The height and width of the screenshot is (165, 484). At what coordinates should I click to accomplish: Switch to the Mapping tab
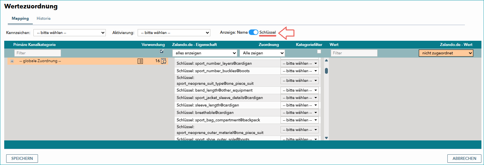(x=20, y=18)
